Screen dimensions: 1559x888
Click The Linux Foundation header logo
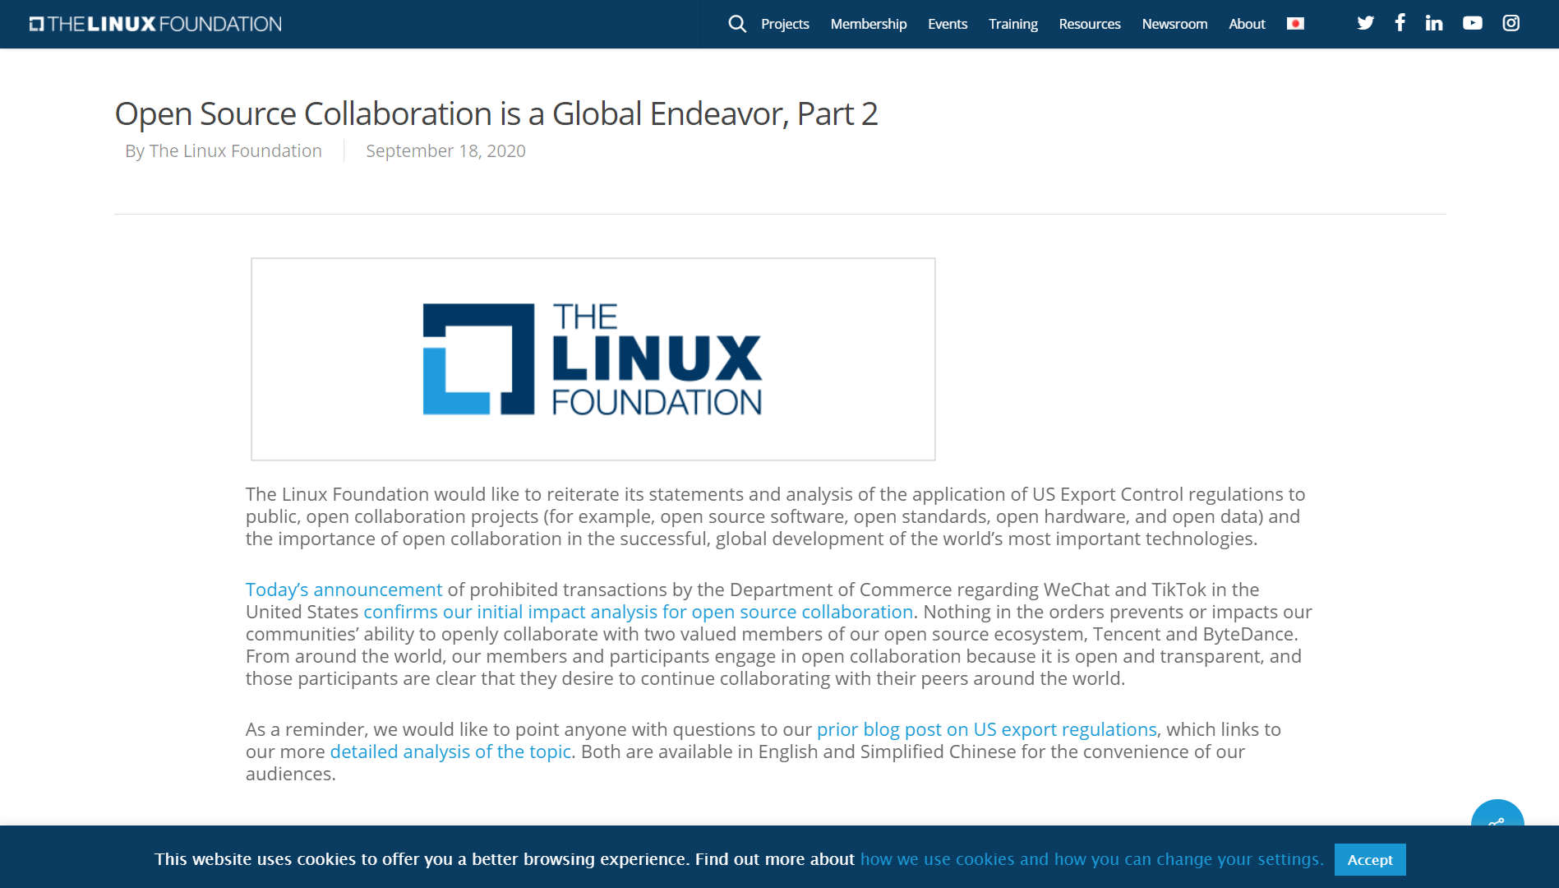pyautogui.click(x=155, y=24)
